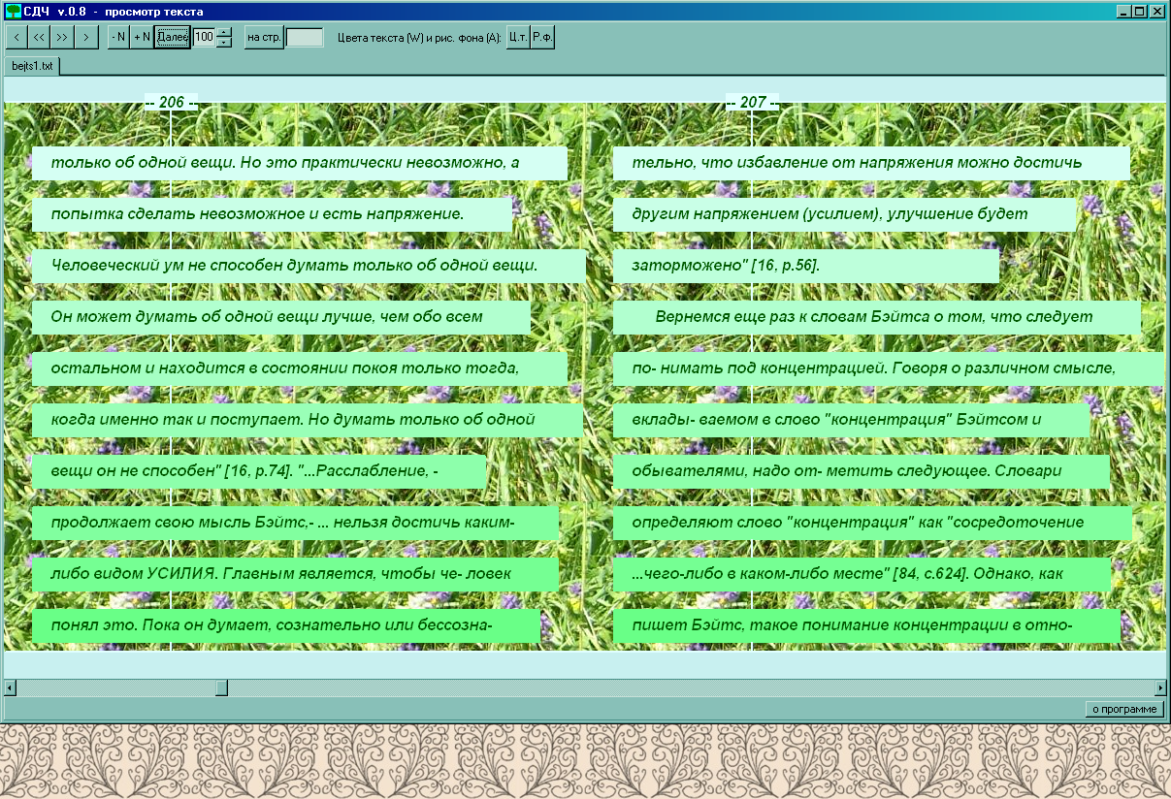The width and height of the screenshot is (1171, 799).
Task: Click the single right arrow next page button
Action: pyautogui.click(x=87, y=37)
